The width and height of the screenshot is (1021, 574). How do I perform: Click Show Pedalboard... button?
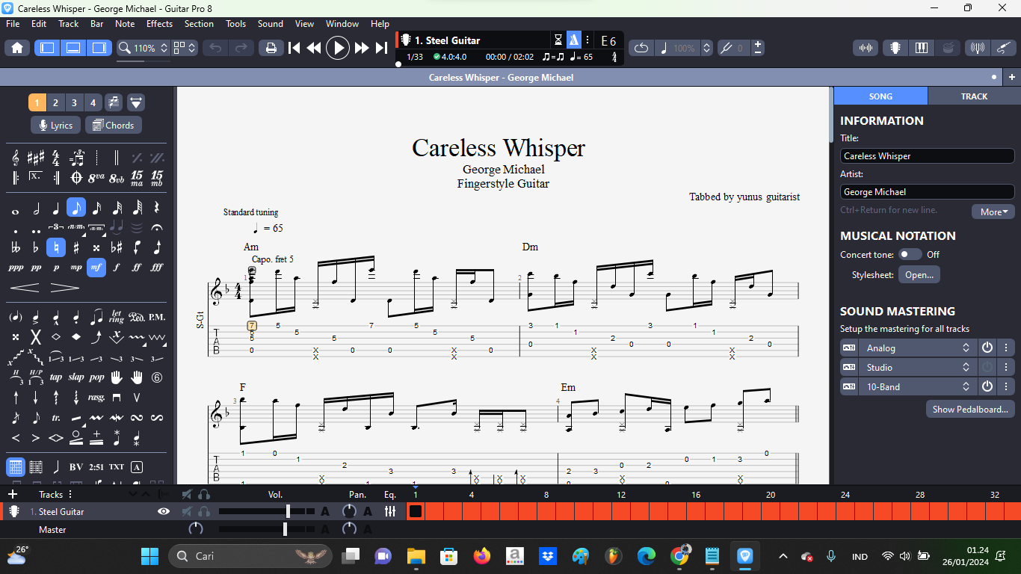coord(970,410)
